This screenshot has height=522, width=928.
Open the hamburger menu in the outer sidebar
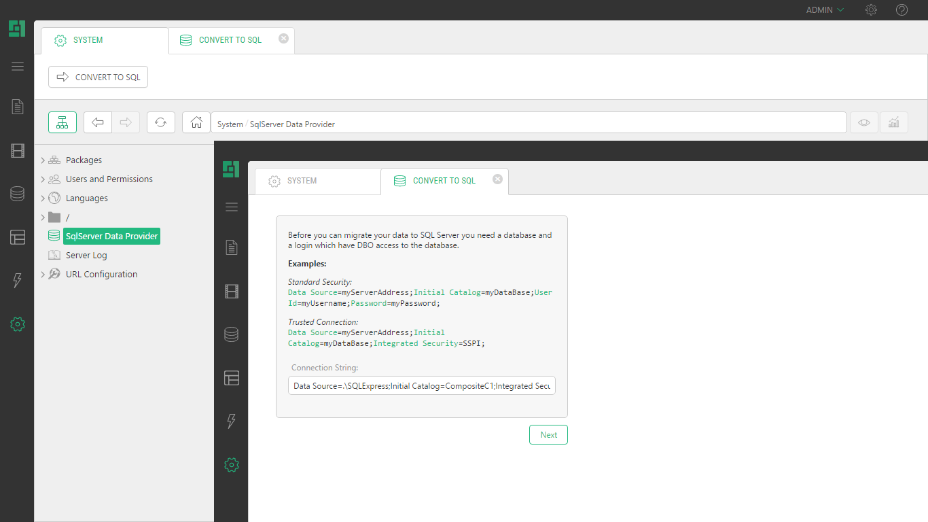[18, 66]
